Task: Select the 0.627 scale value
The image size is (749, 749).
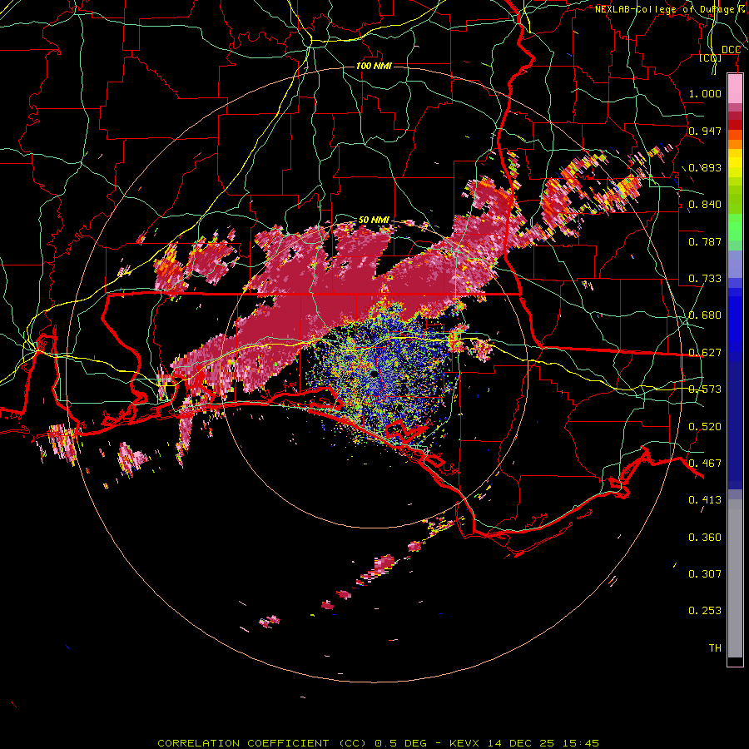Action: (x=705, y=353)
